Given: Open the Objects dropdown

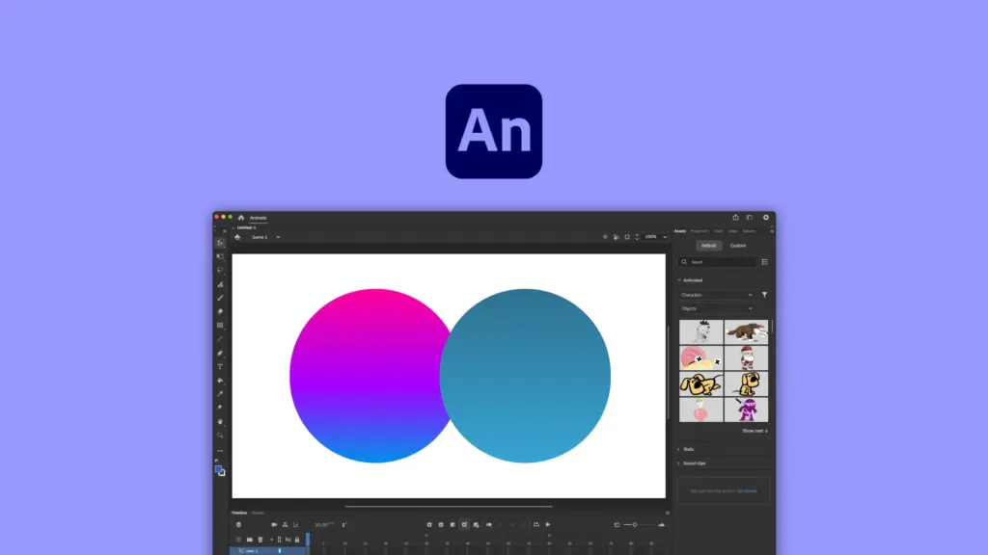Looking at the screenshot, I should click(x=717, y=308).
